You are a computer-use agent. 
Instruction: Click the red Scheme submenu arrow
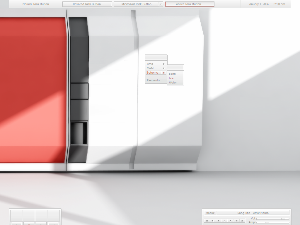[x=164, y=73]
